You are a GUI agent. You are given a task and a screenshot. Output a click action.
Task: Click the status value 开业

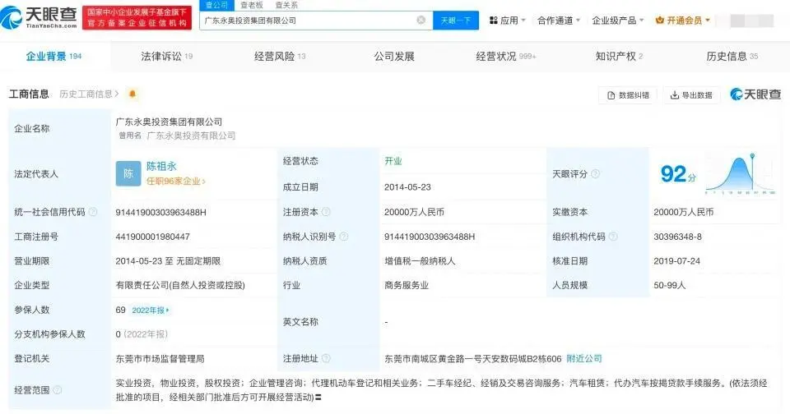click(x=393, y=161)
